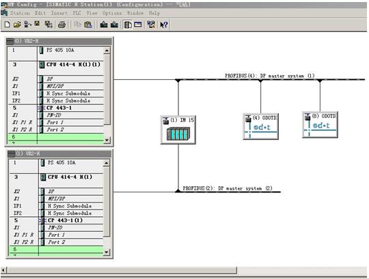This screenshot has height=279, width=369.
Task: Click the window view toolbar icon
Action: click(138, 25)
